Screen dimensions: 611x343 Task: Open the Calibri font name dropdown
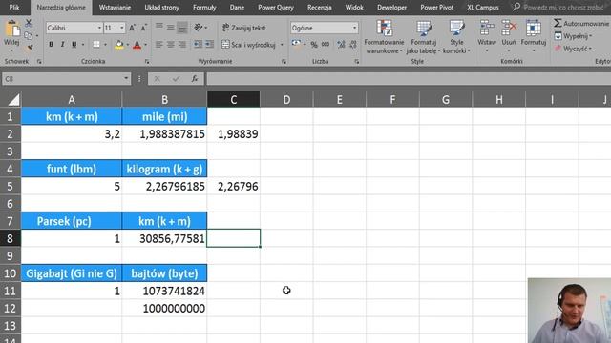coord(99,28)
